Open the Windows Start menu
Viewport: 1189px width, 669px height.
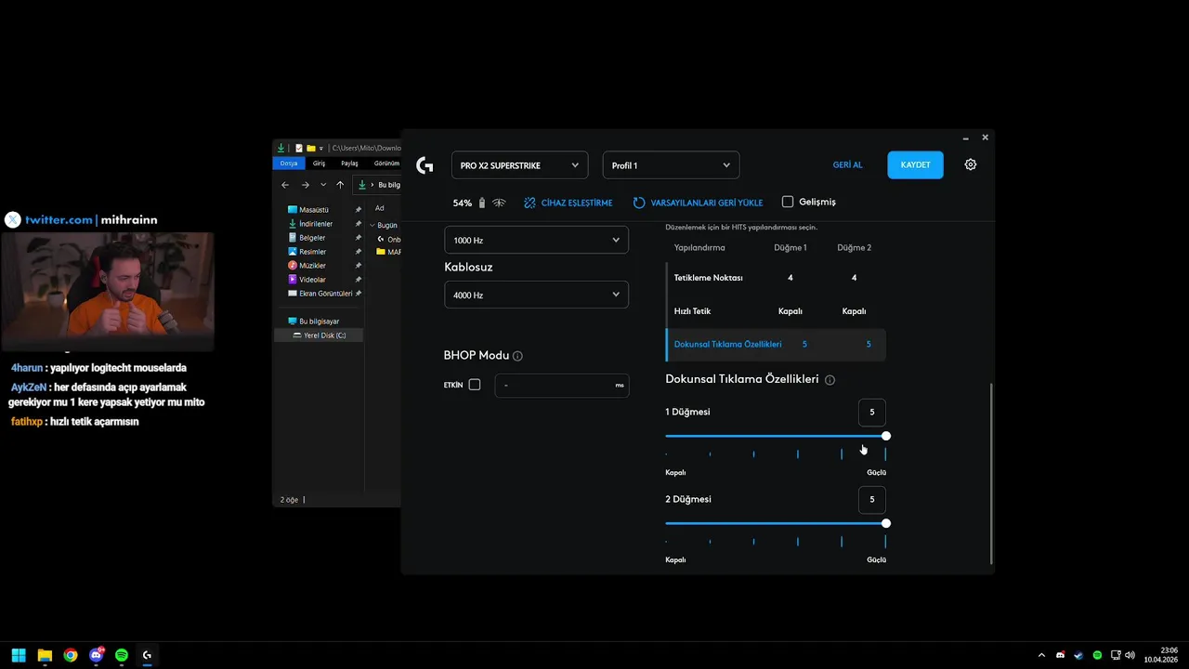19,655
